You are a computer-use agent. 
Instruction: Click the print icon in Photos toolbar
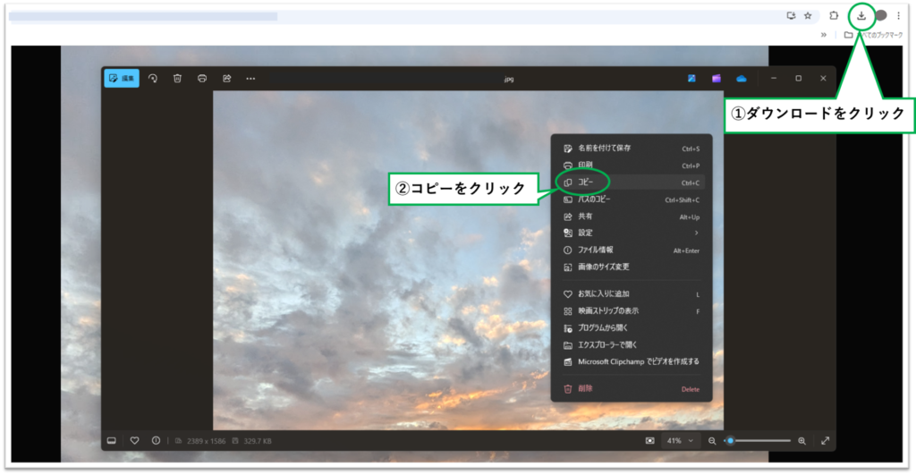(x=202, y=79)
